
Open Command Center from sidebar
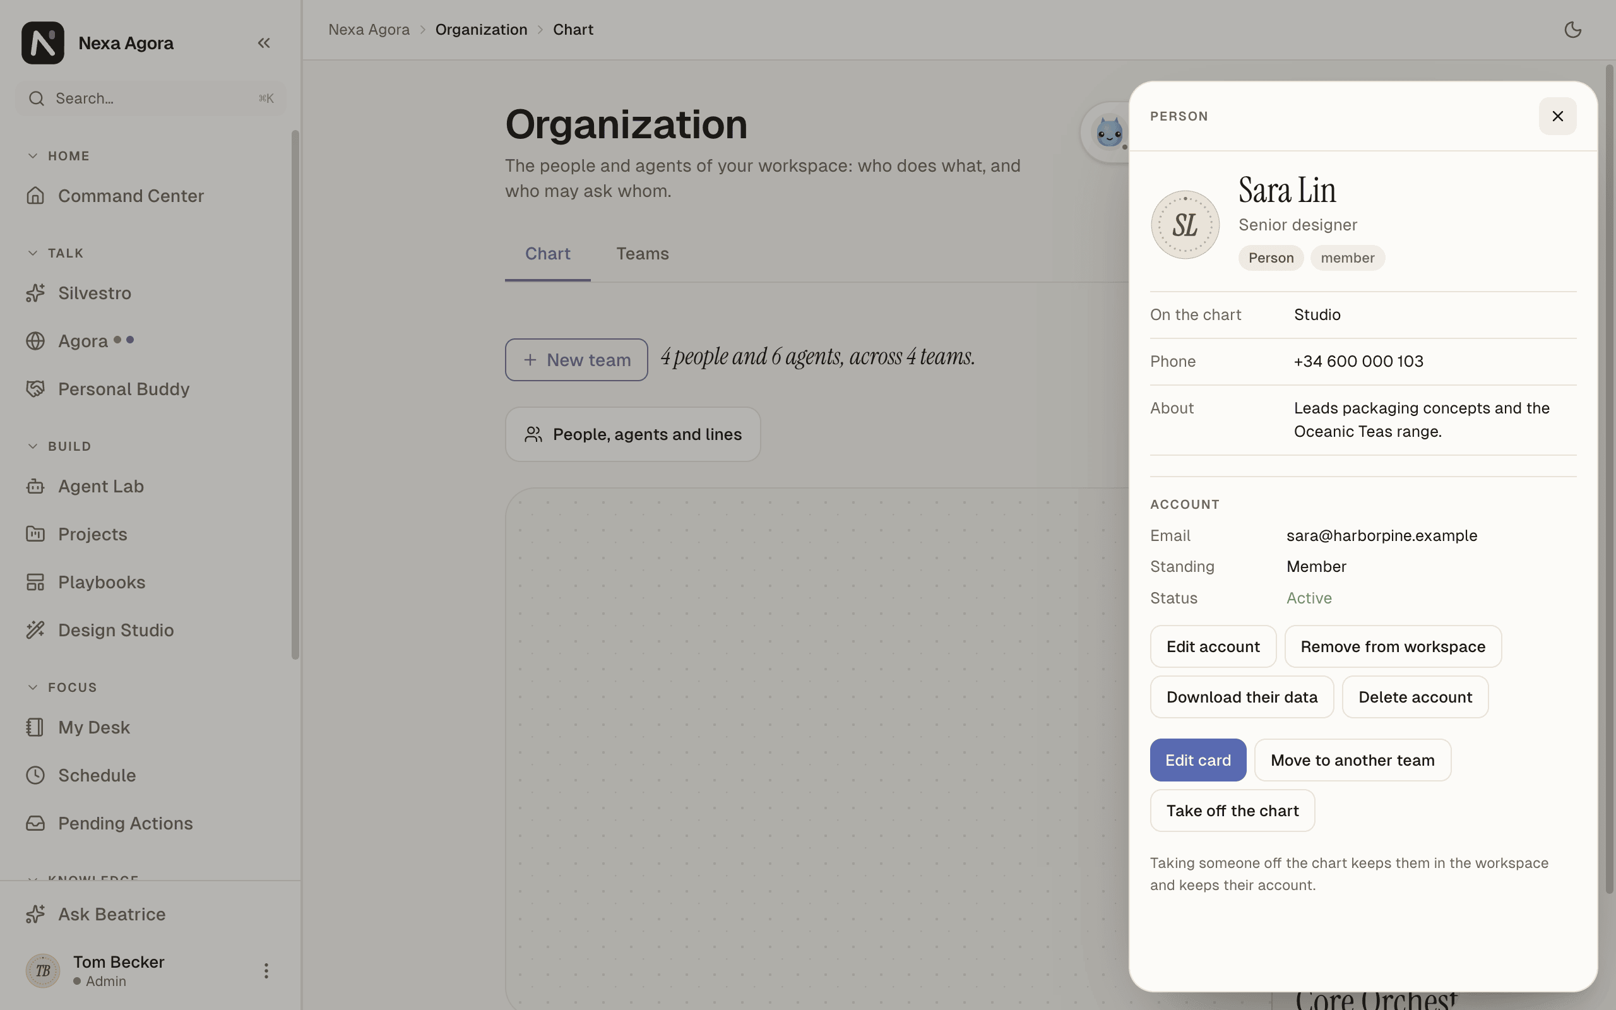(150, 196)
